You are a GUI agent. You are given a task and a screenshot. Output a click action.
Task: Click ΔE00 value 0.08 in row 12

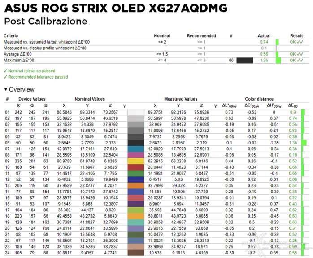click(293, 179)
